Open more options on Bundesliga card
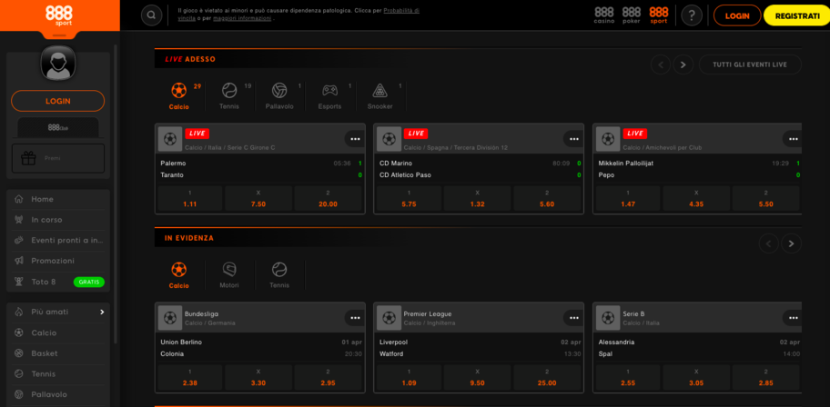The height and width of the screenshot is (407, 830). pos(355,318)
